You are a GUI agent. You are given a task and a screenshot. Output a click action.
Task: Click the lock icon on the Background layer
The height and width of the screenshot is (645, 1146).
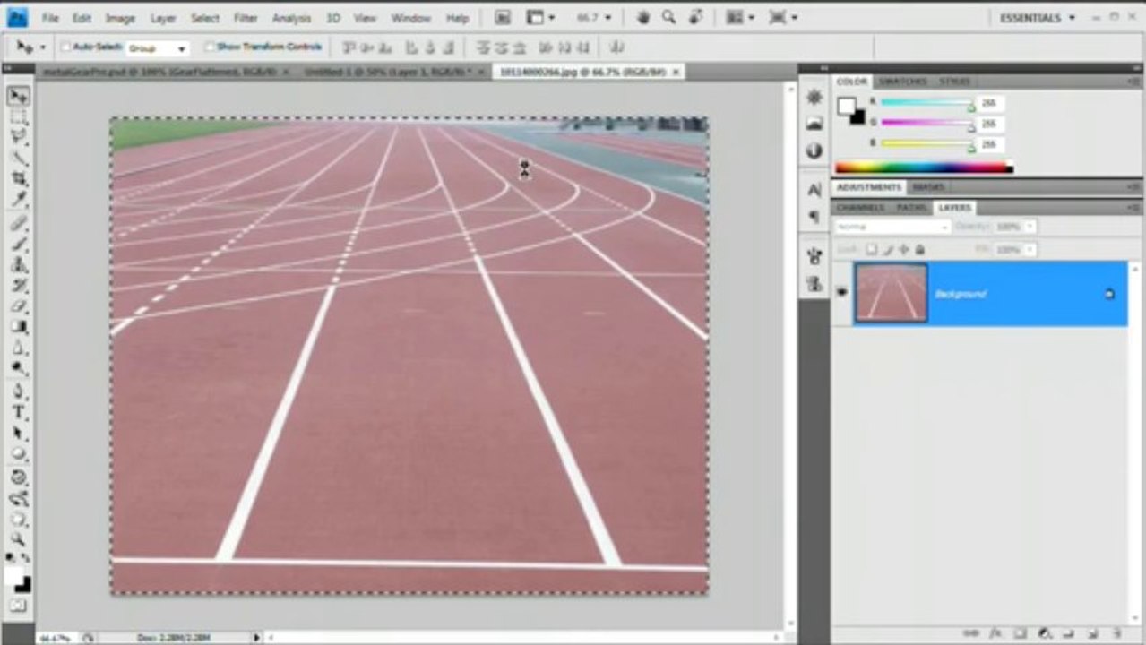[1109, 294]
